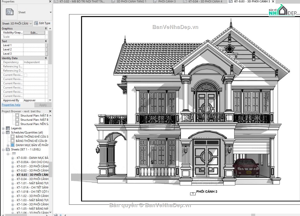Select sheet KT-1.01A - CHI TIẾT SẢNH
Screen dimensions: 300x216
[x=33, y=187]
